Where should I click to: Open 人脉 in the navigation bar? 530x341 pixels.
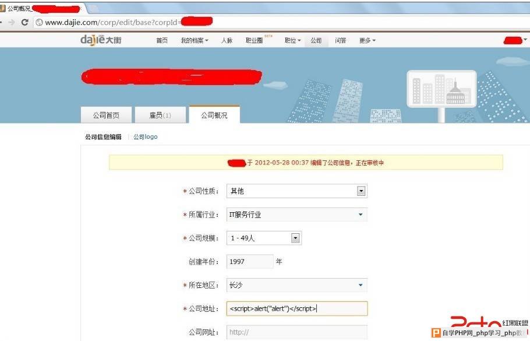227,41
